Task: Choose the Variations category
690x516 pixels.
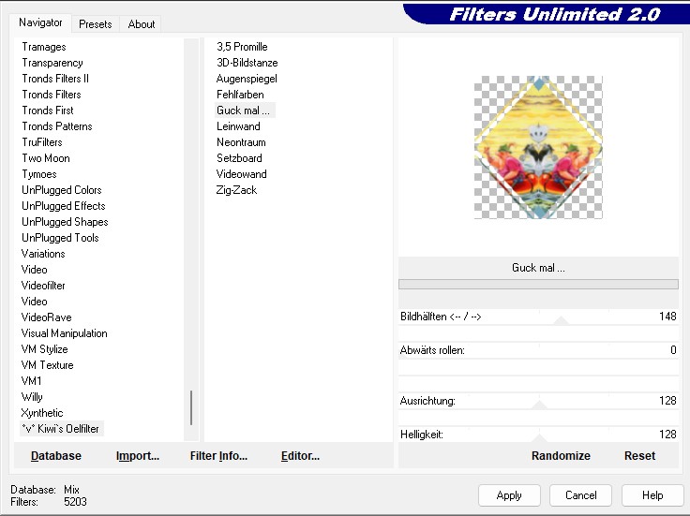Action: click(43, 254)
